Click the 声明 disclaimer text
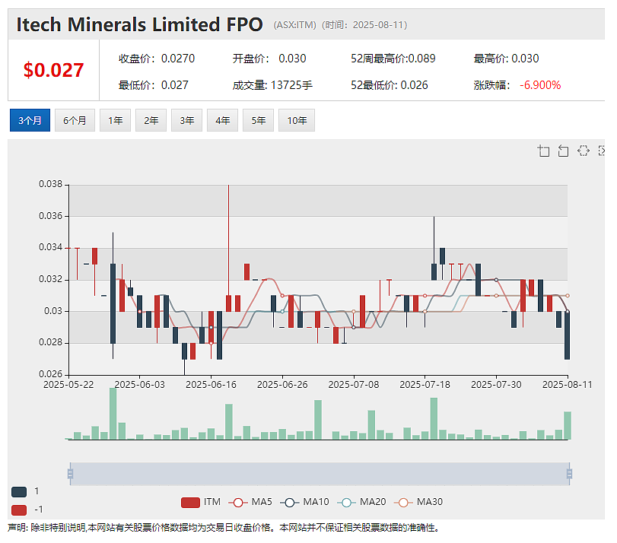Image resolution: width=617 pixels, height=543 pixels. (223, 528)
